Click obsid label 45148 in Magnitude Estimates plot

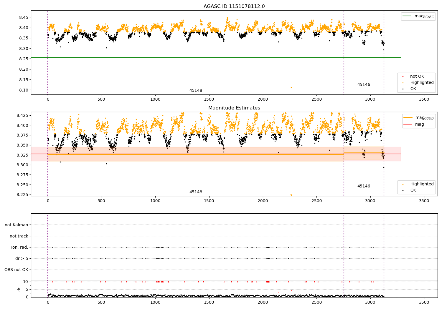(196, 192)
